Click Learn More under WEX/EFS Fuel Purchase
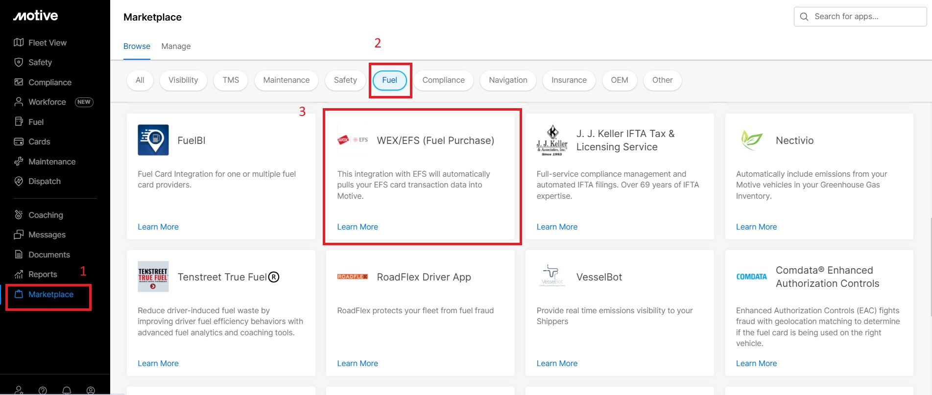The image size is (932, 395). [358, 227]
